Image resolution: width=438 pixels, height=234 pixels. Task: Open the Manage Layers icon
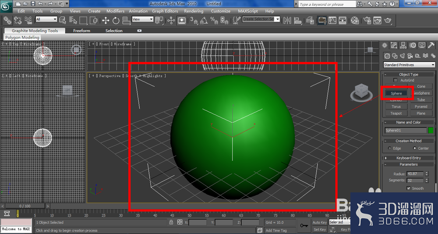[x=310, y=20]
